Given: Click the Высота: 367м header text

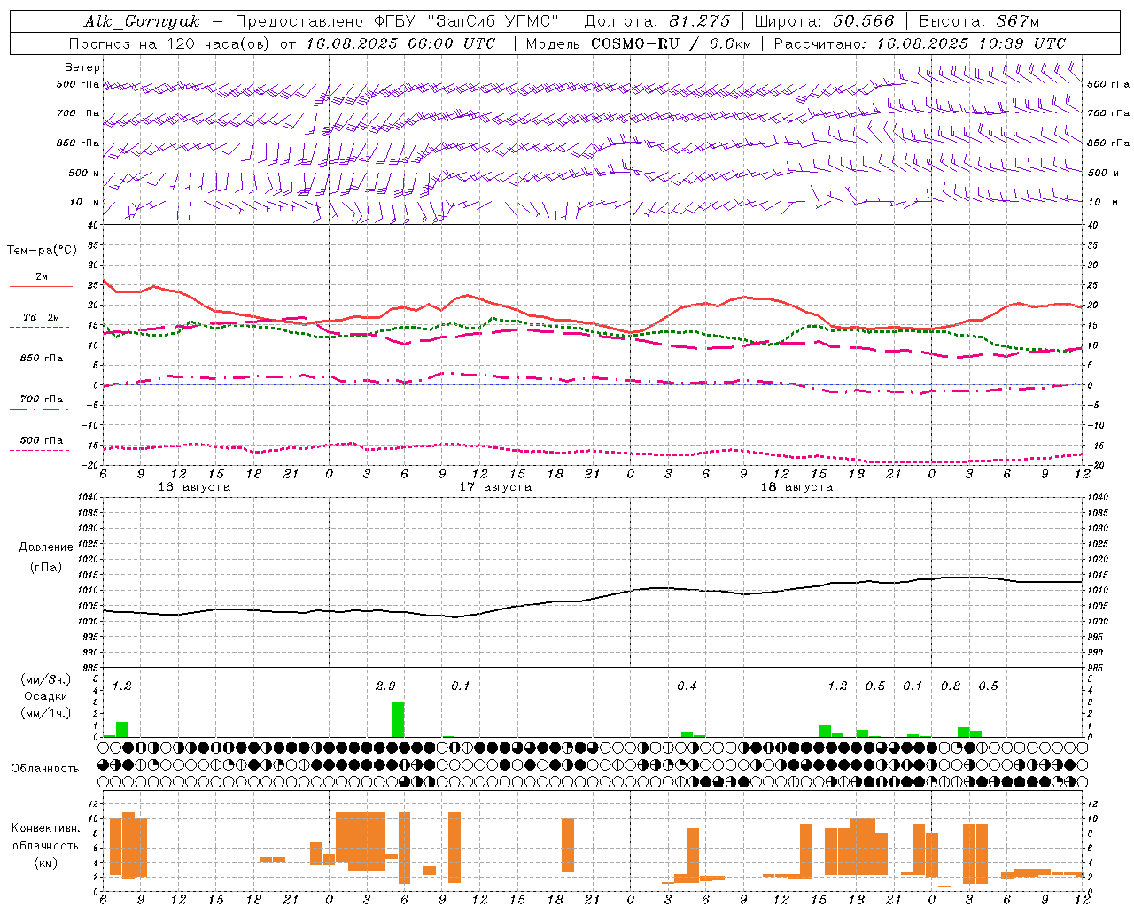Looking at the screenshot, I should [979, 21].
